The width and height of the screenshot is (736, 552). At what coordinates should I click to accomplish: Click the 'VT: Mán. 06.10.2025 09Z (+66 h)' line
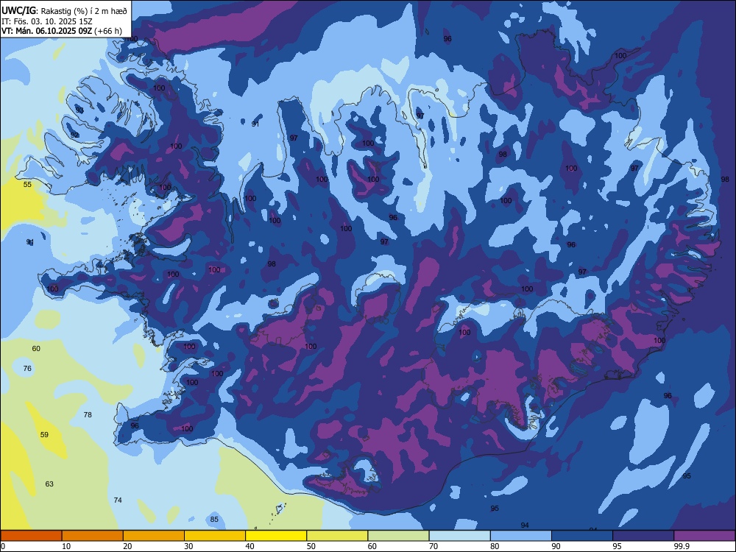pyautogui.click(x=62, y=31)
